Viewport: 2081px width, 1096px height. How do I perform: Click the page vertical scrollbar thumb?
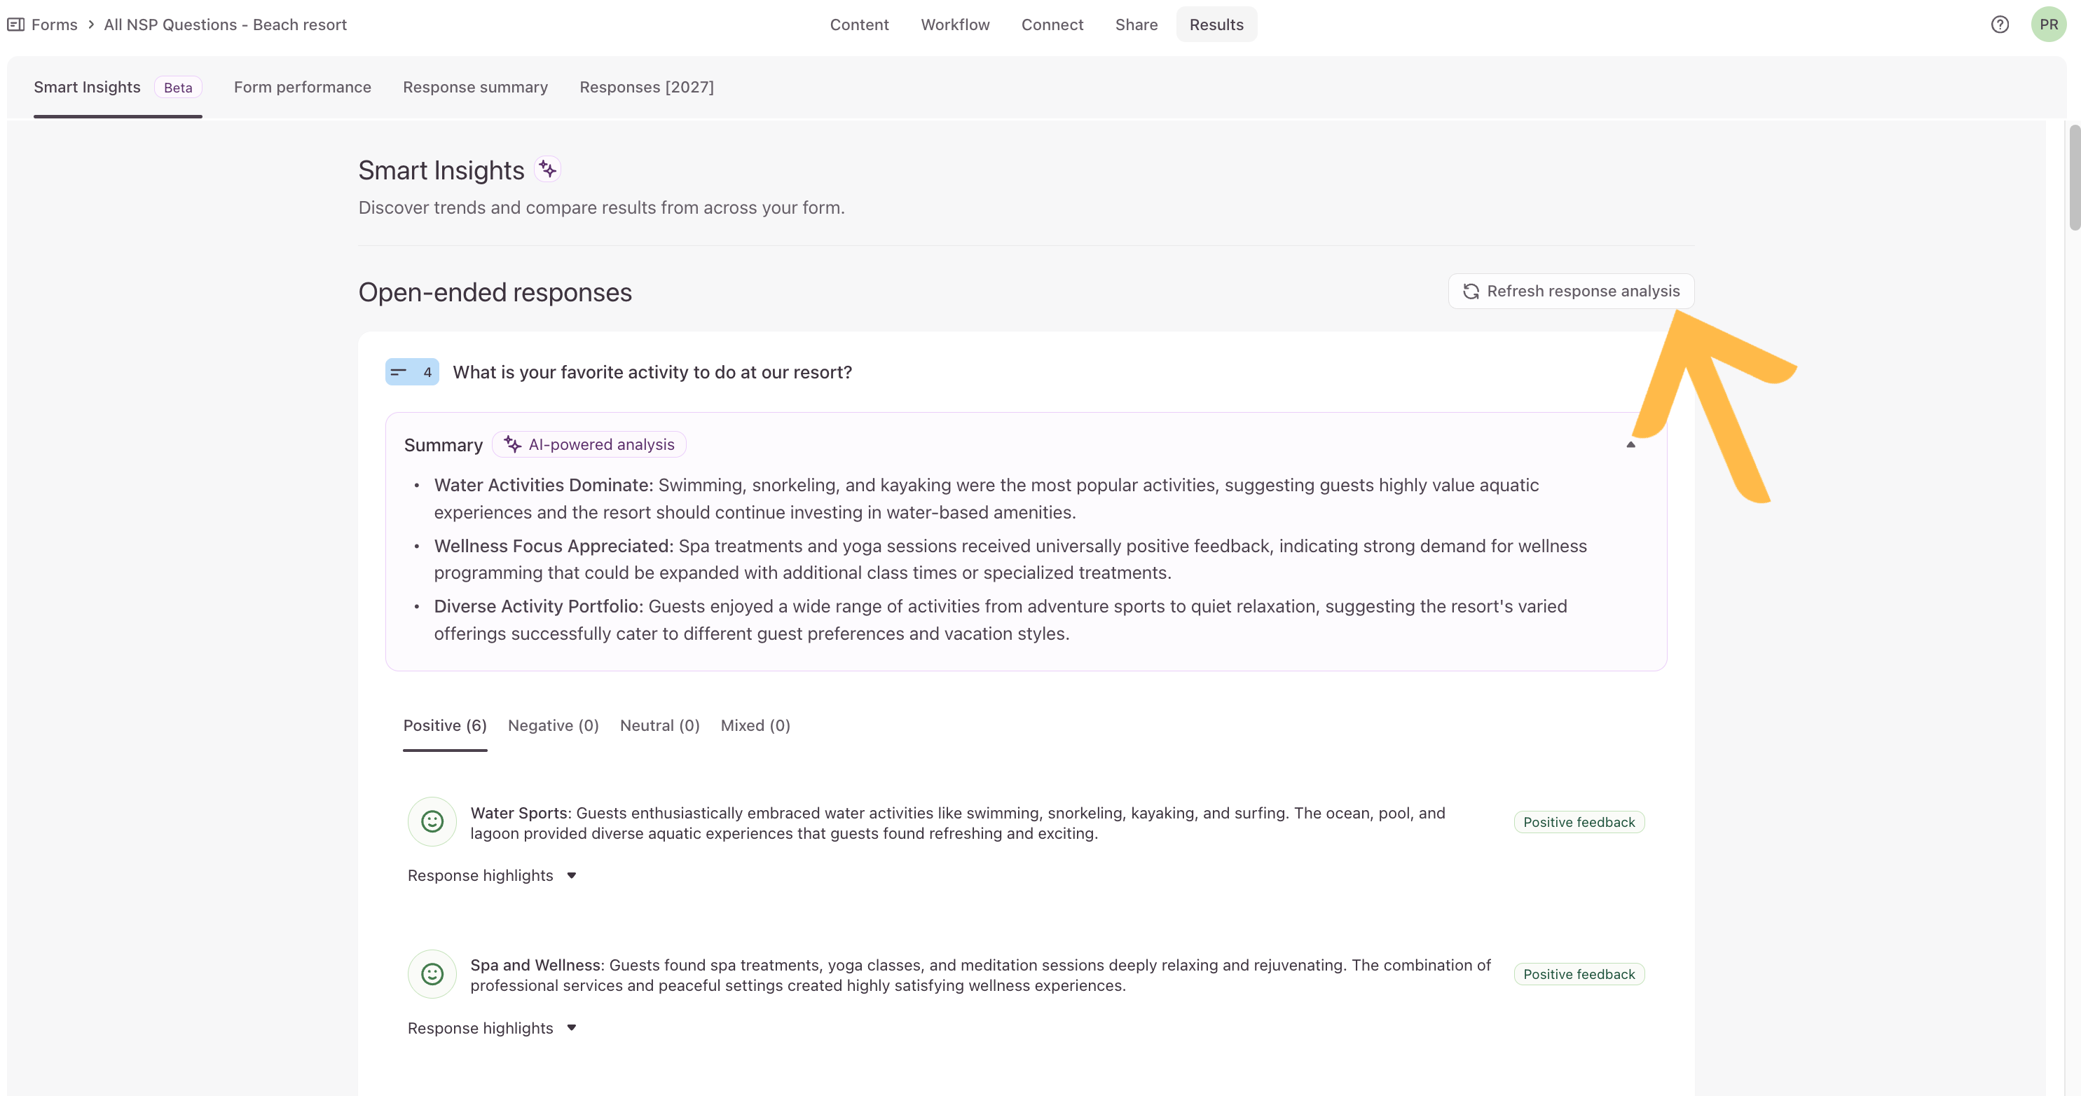click(2074, 178)
